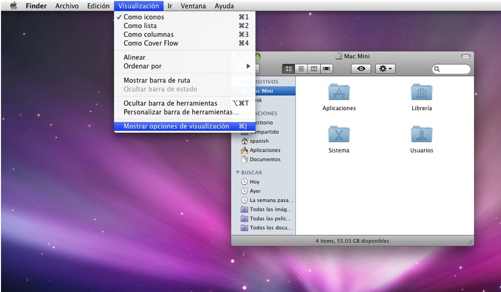Image resolution: width=501 pixels, height=292 pixels.
Task: Click the Quick Look eye button
Action: click(x=361, y=69)
